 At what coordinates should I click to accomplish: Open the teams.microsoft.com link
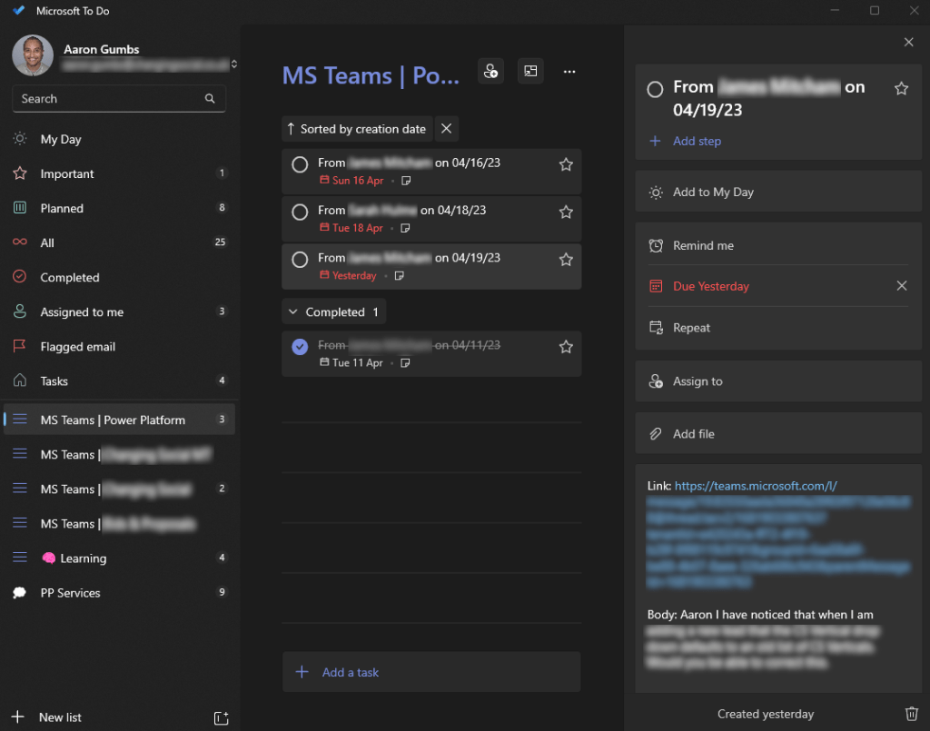coord(756,485)
